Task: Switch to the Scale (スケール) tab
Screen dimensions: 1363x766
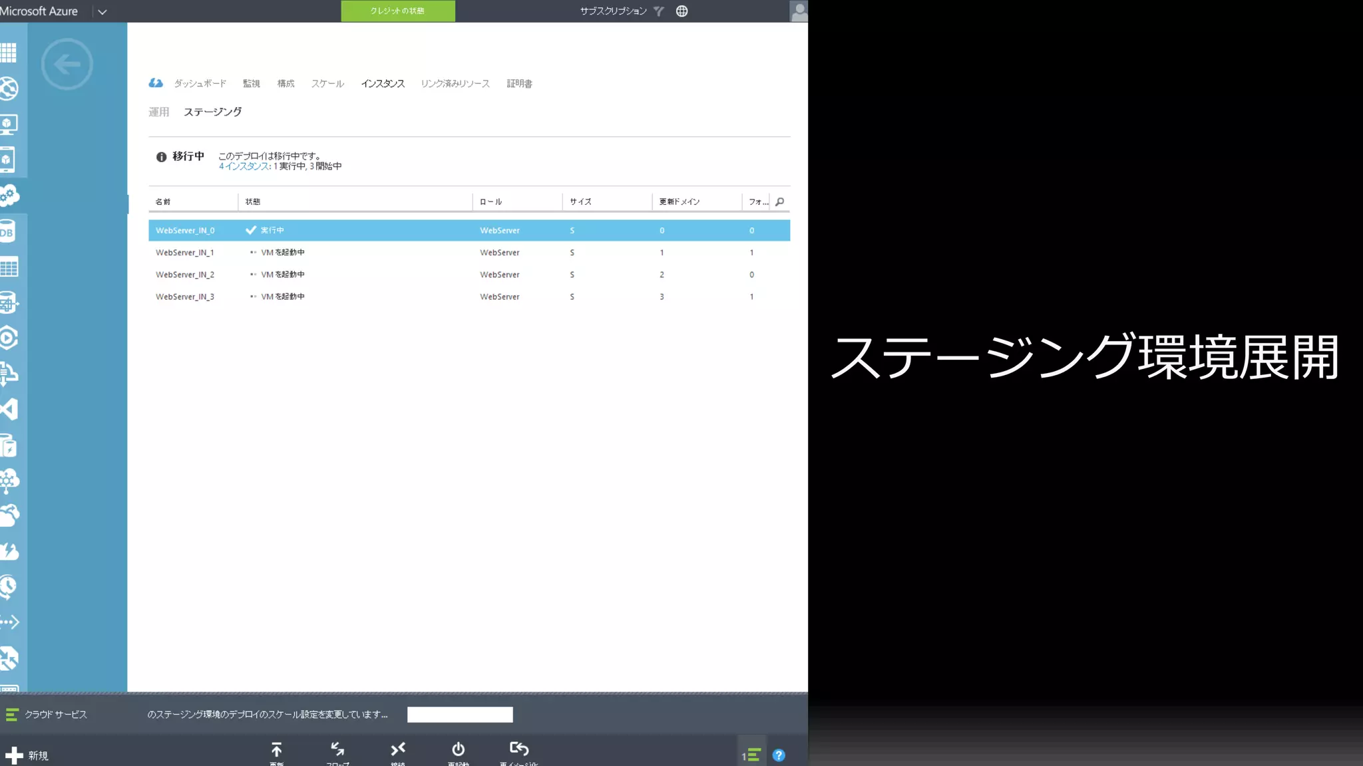Action: pyautogui.click(x=327, y=84)
